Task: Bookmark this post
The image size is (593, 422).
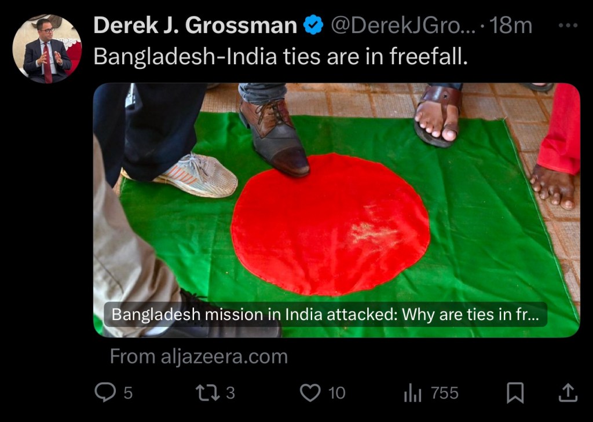Action: coord(515,393)
